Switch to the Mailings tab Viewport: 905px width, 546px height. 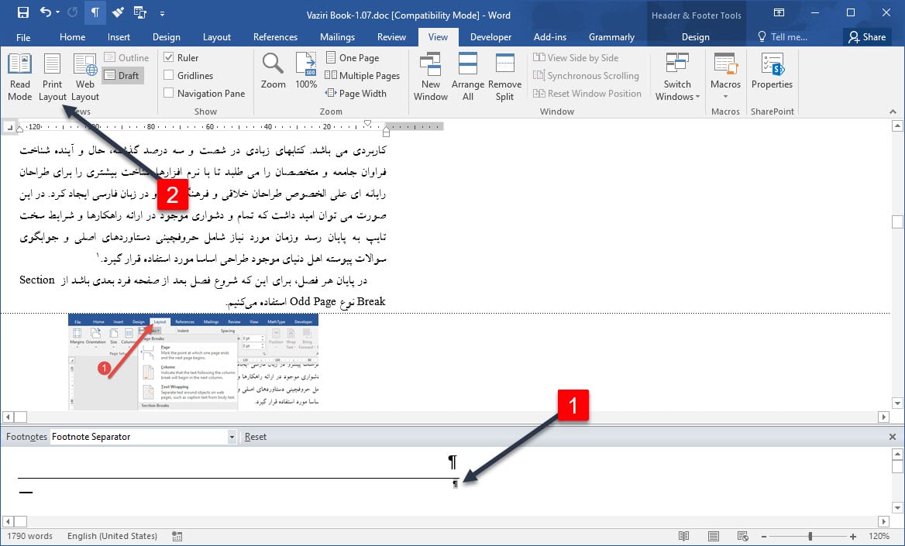(x=337, y=37)
